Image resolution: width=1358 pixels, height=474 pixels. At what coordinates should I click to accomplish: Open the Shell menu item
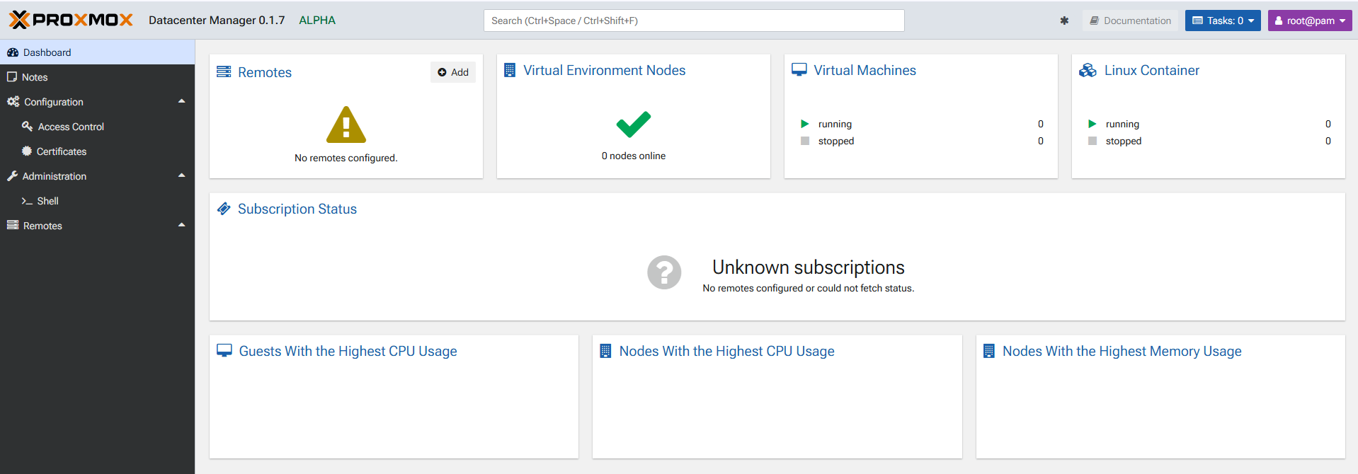point(47,201)
